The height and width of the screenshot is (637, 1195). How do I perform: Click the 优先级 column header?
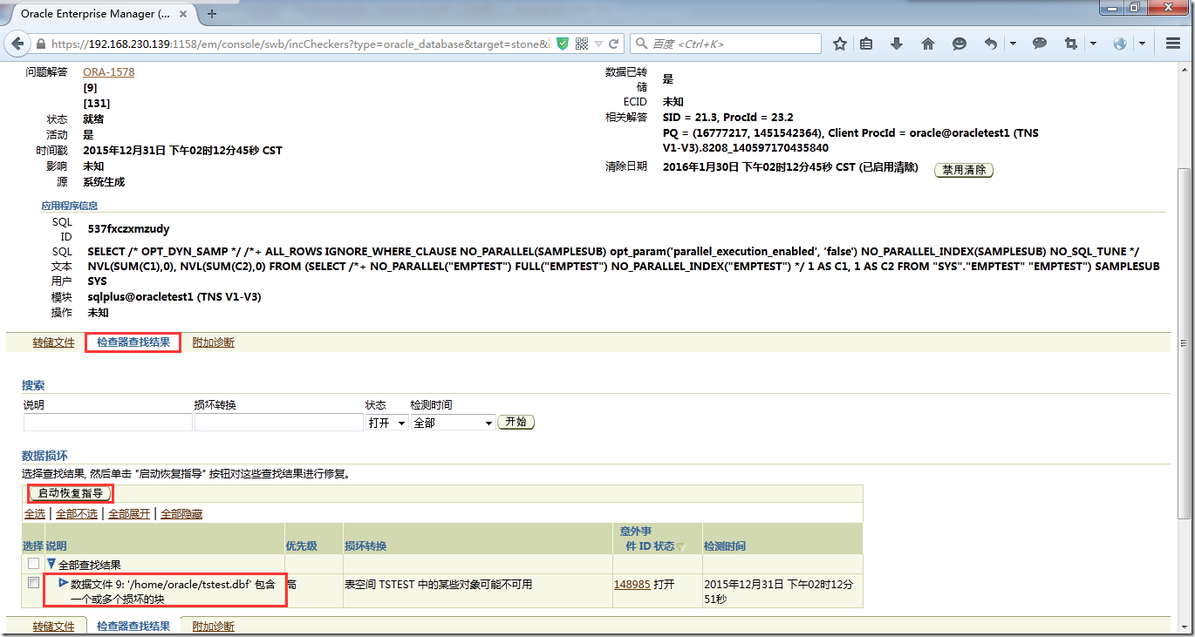point(302,546)
